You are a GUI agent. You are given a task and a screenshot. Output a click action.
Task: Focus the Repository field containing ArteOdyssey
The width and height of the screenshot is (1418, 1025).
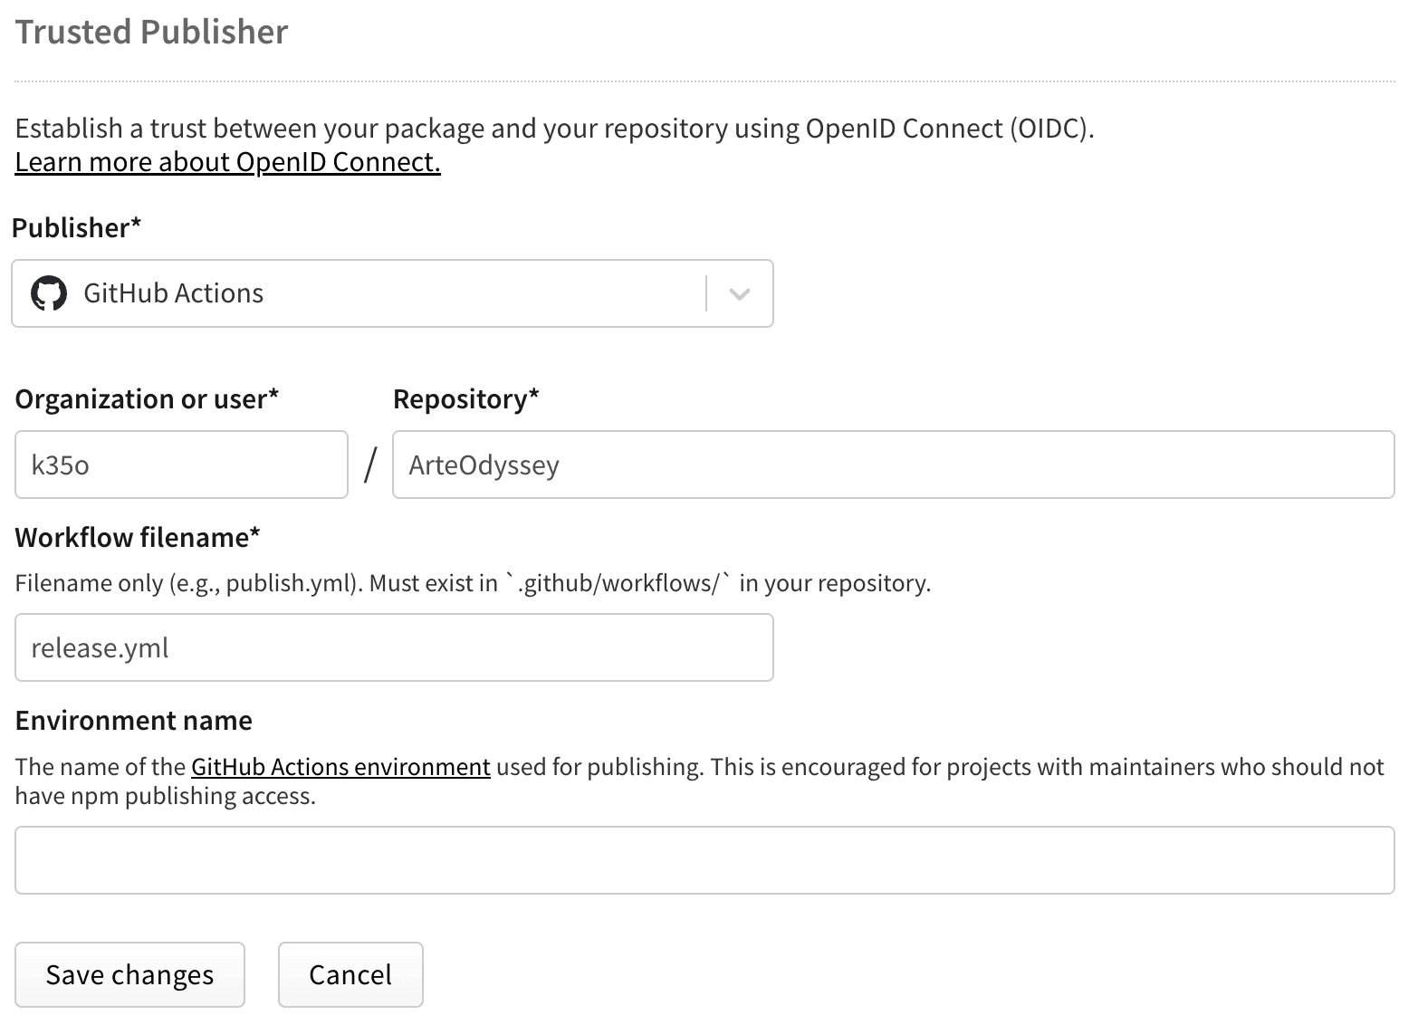[893, 465]
